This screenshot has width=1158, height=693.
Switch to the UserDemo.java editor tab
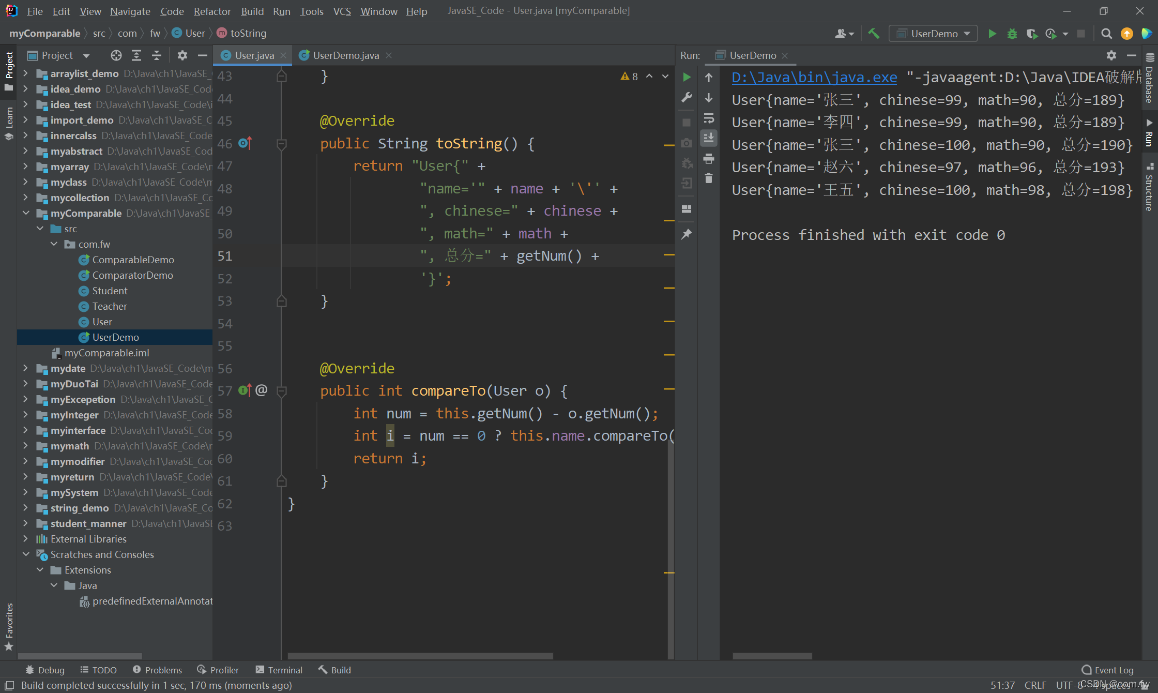[x=345, y=55]
